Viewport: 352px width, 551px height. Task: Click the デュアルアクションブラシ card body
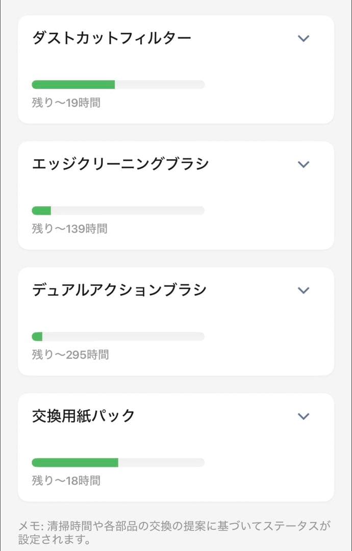(x=176, y=316)
